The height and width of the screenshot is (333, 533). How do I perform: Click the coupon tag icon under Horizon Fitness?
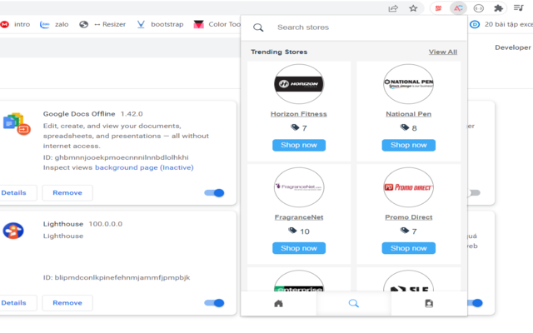[295, 127]
